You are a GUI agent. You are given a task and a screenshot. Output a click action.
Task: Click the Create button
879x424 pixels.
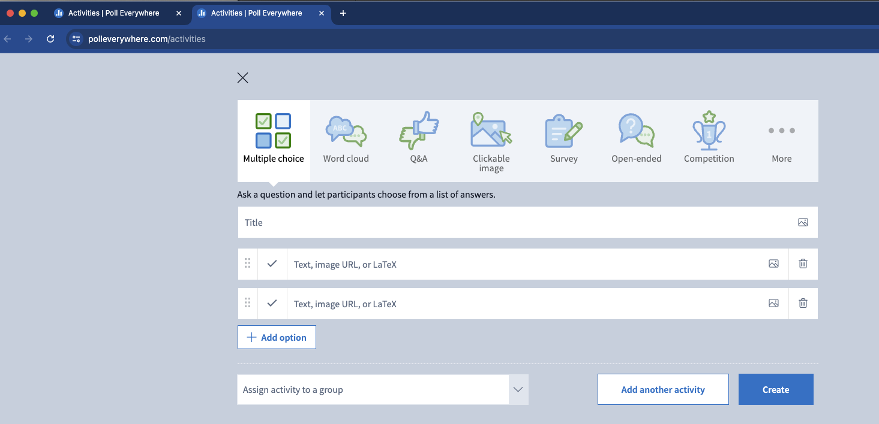[776, 390]
